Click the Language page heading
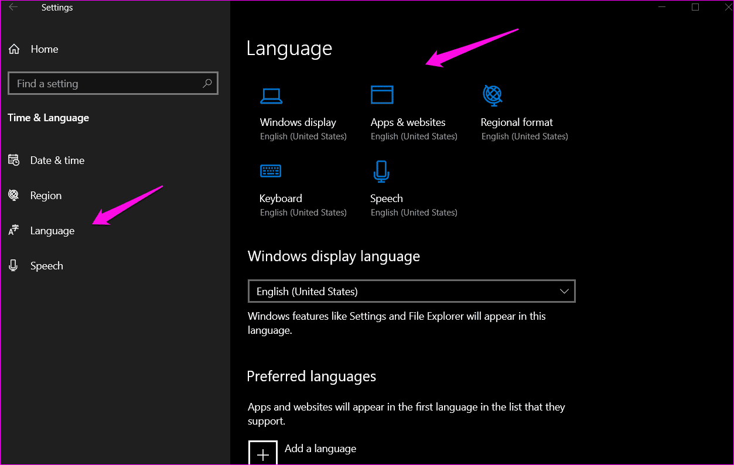The image size is (734, 465). 289,49
